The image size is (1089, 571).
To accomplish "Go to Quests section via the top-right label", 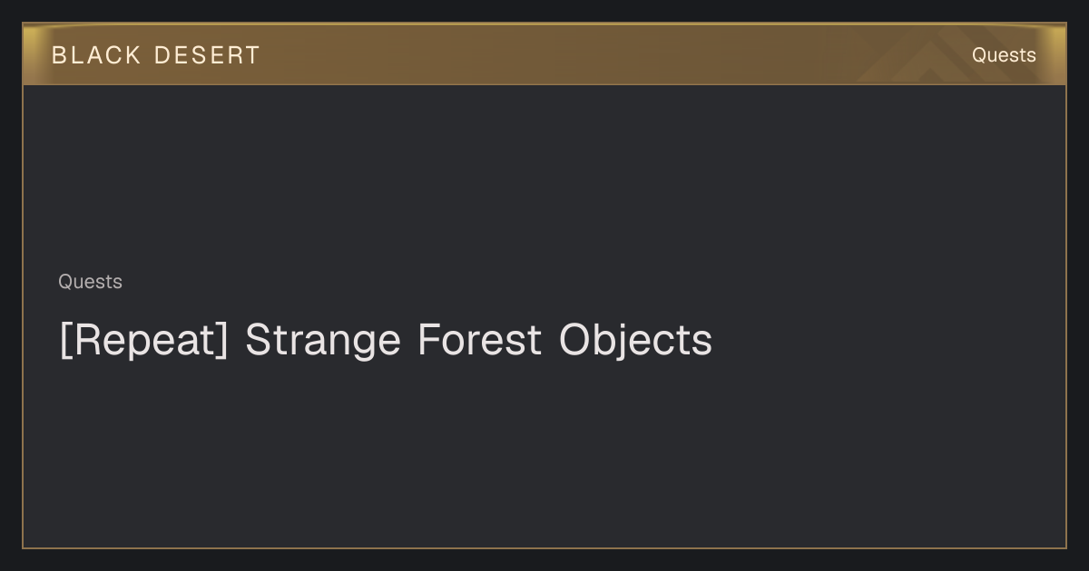I will [1004, 55].
